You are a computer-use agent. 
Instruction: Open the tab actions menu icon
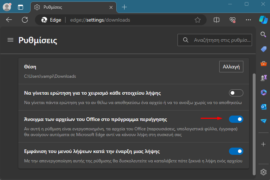(x=21, y=7)
